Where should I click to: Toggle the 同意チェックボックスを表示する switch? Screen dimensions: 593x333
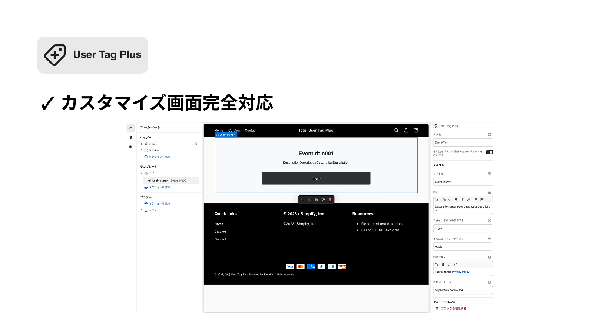[x=490, y=152]
